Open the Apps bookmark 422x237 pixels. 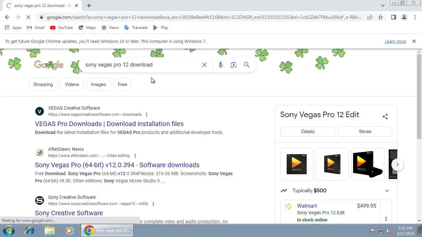point(13,28)
